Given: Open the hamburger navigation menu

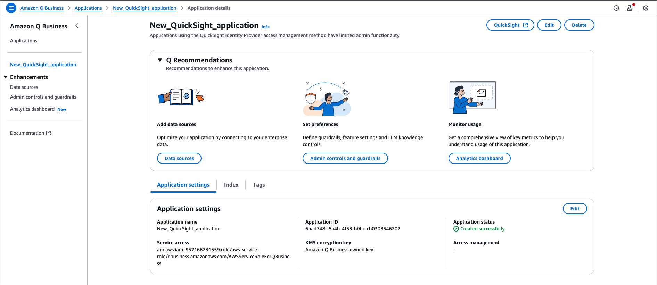Looking at the screenshot, I should coord(11,8).
